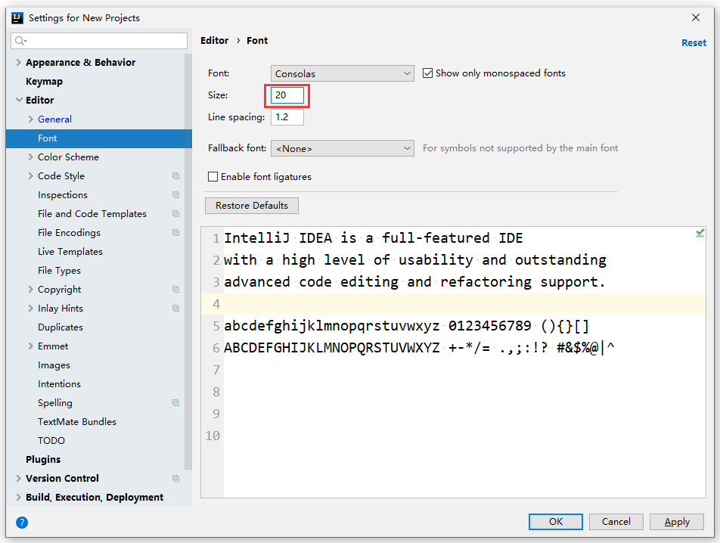Click the IntelliJ IDEA logo in title bar
Viewport: 720px width, 543px height.
click(17, 18)
